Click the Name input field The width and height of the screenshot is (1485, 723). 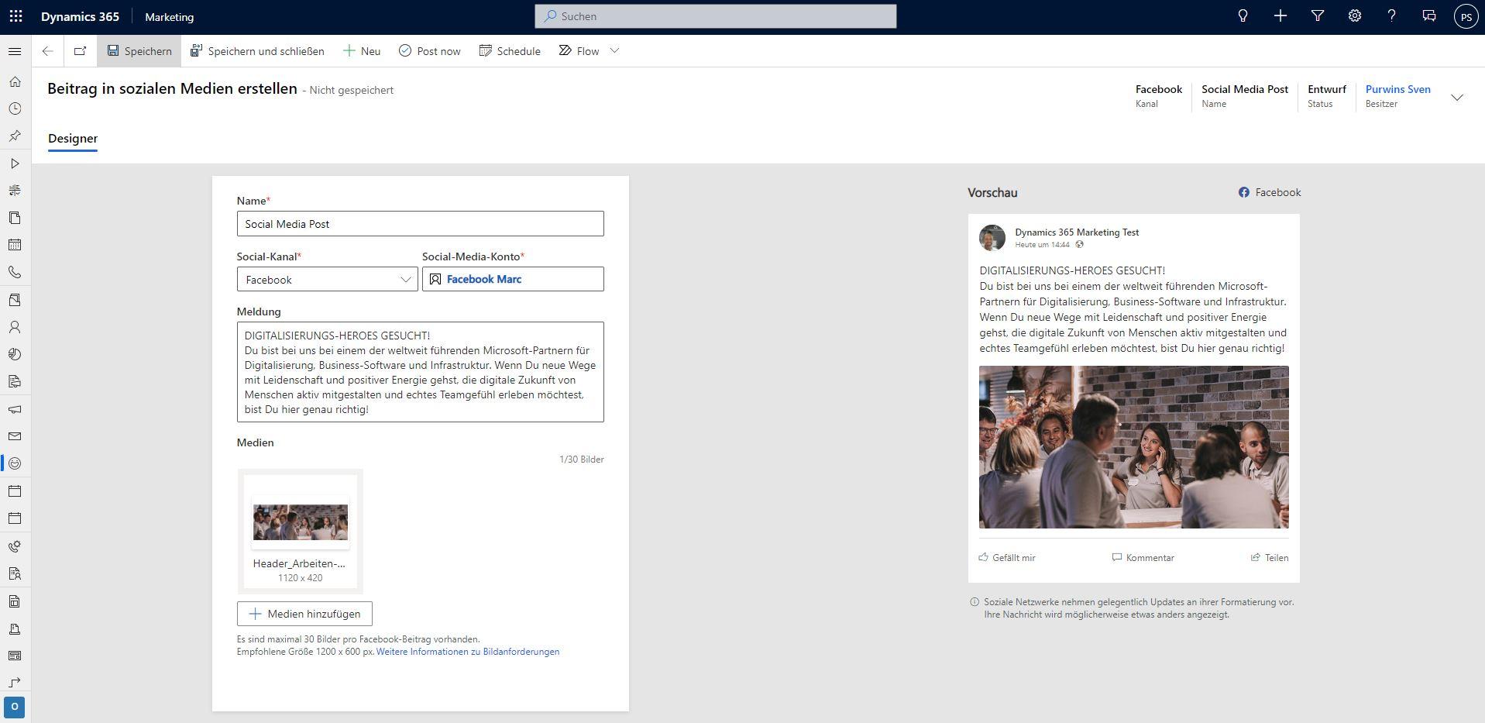(x=420, y=224)
